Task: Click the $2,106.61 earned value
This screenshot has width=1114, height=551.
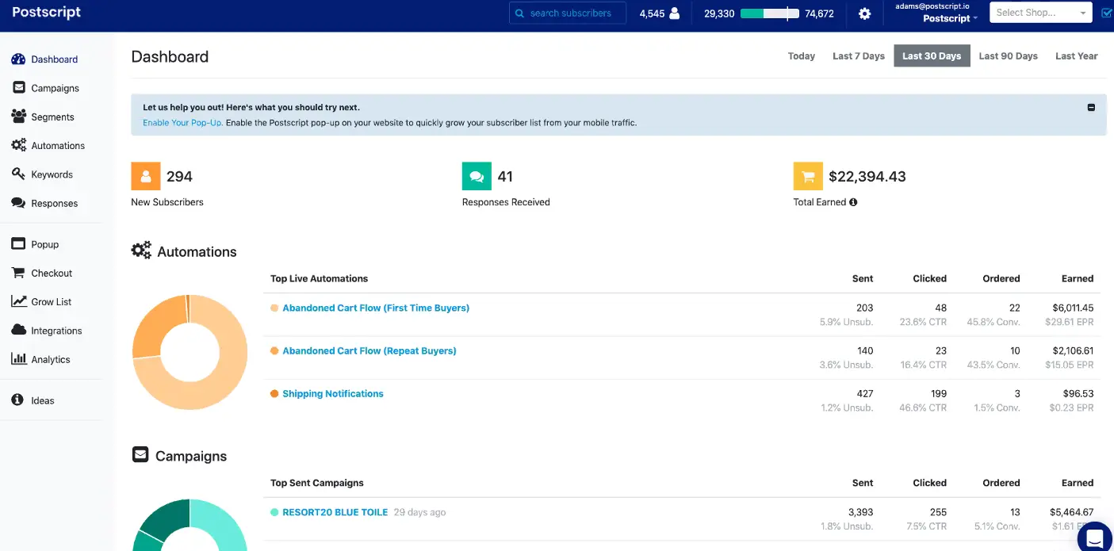Action: coord(1073,350)
